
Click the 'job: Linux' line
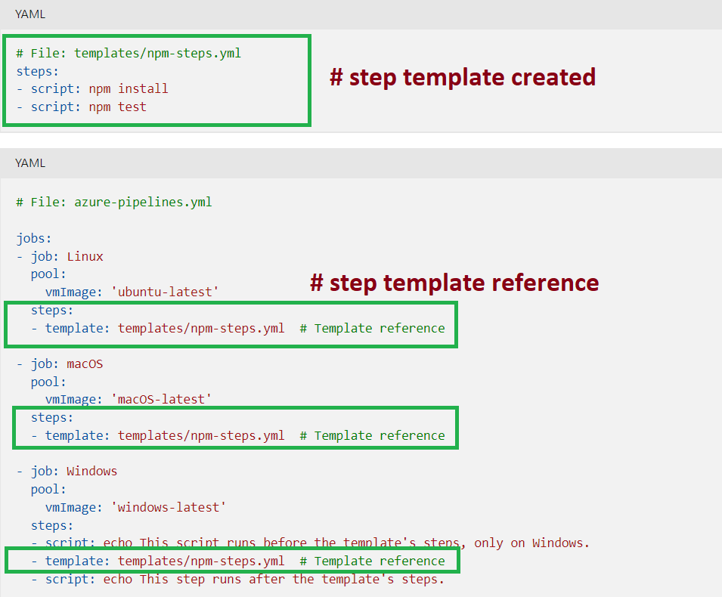click(x=60, y=256)
